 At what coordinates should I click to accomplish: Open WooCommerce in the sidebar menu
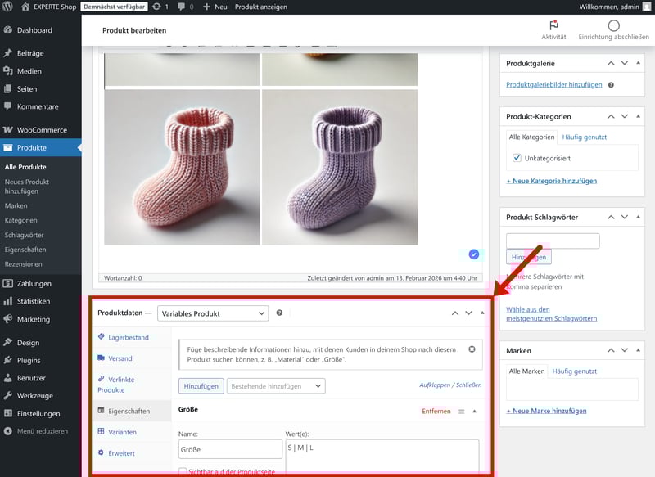point(42,130)
